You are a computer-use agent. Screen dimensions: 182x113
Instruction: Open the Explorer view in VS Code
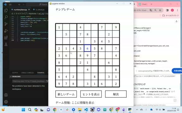(x=6, y=10)
